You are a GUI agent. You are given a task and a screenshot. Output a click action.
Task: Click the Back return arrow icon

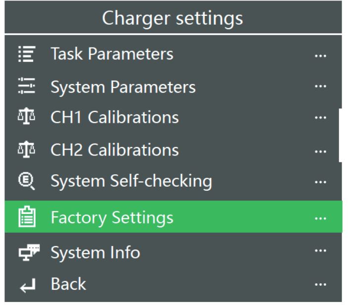coord(28,286)
